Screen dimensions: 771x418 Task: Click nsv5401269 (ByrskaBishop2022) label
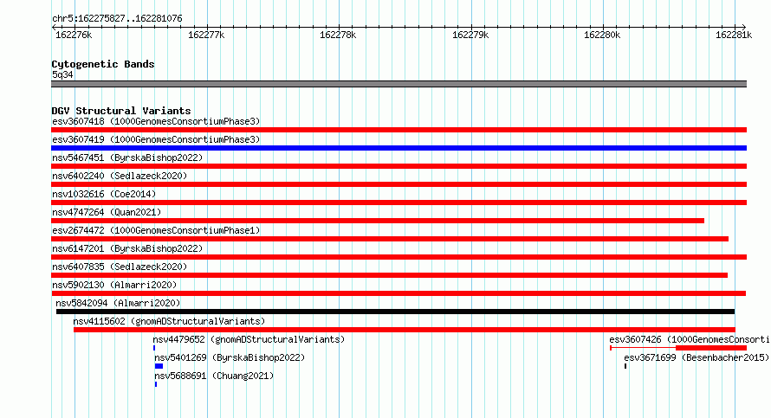click(230, 357)
